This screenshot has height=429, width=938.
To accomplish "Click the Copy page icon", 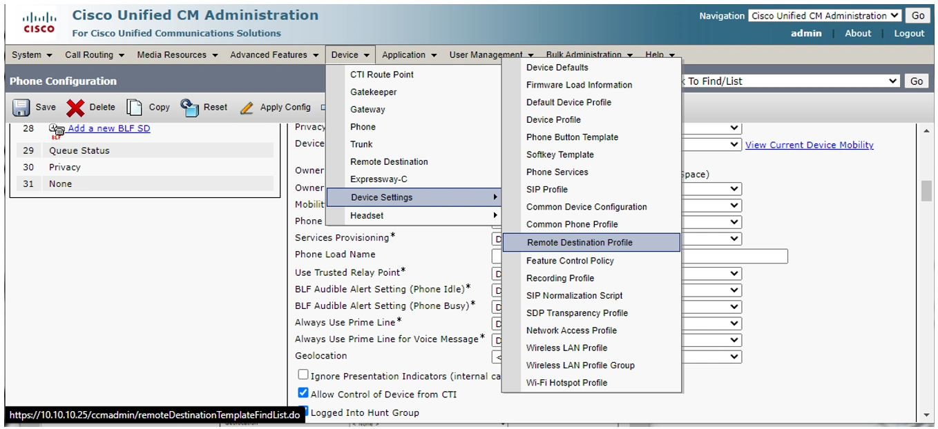I will coord(135,108).
